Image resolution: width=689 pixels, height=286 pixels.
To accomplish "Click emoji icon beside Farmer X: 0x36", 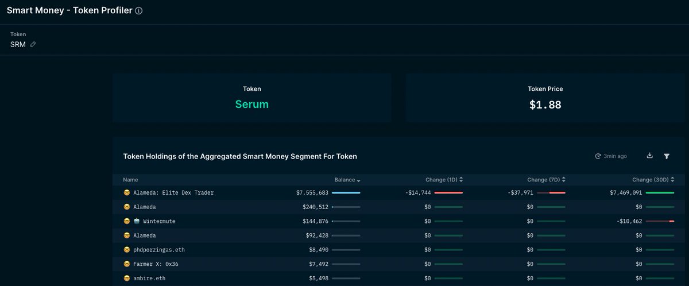I will (x=127, y=264).
